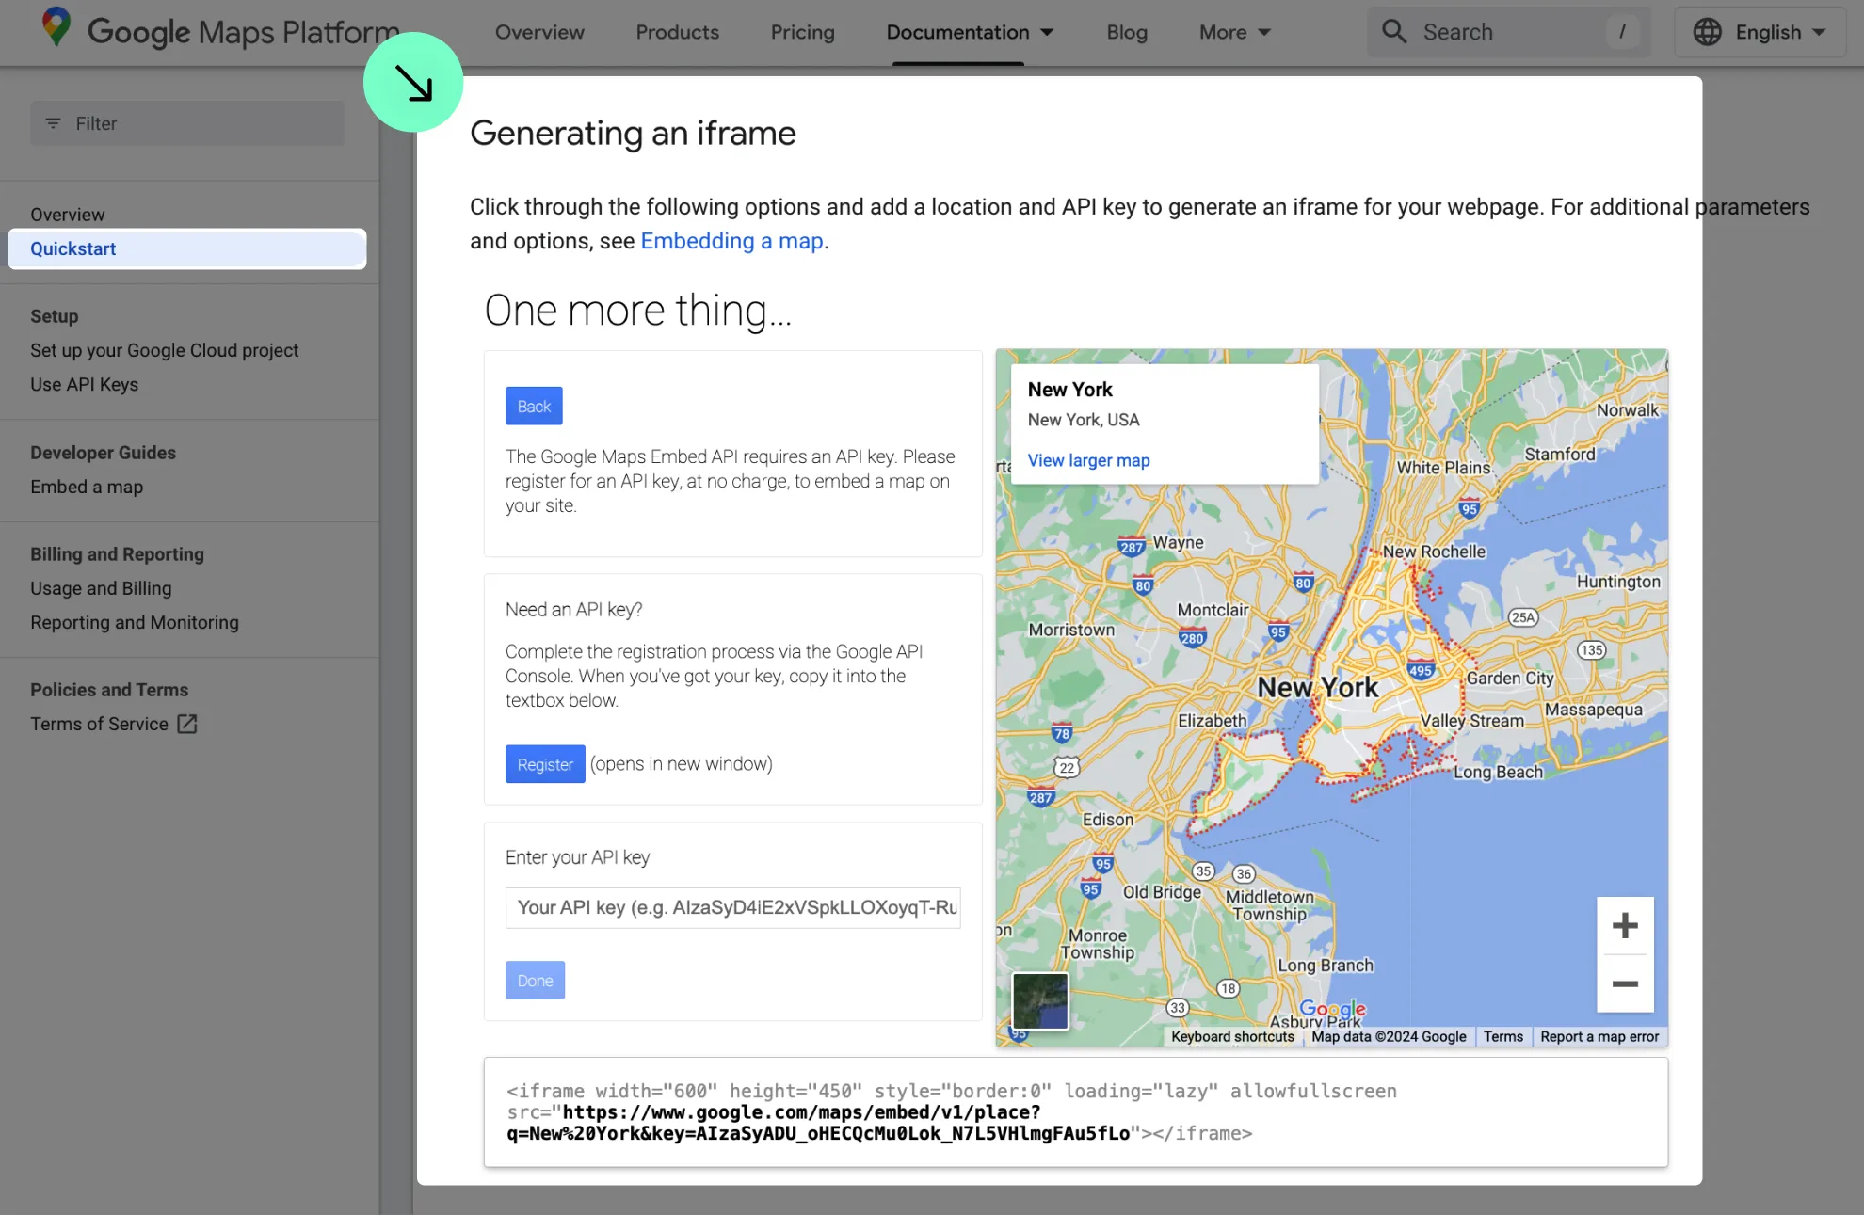Viewport: 1864px width, 1215px height.
Task: Click the 'New York, USA' address text
Action: pos(1083,420)
